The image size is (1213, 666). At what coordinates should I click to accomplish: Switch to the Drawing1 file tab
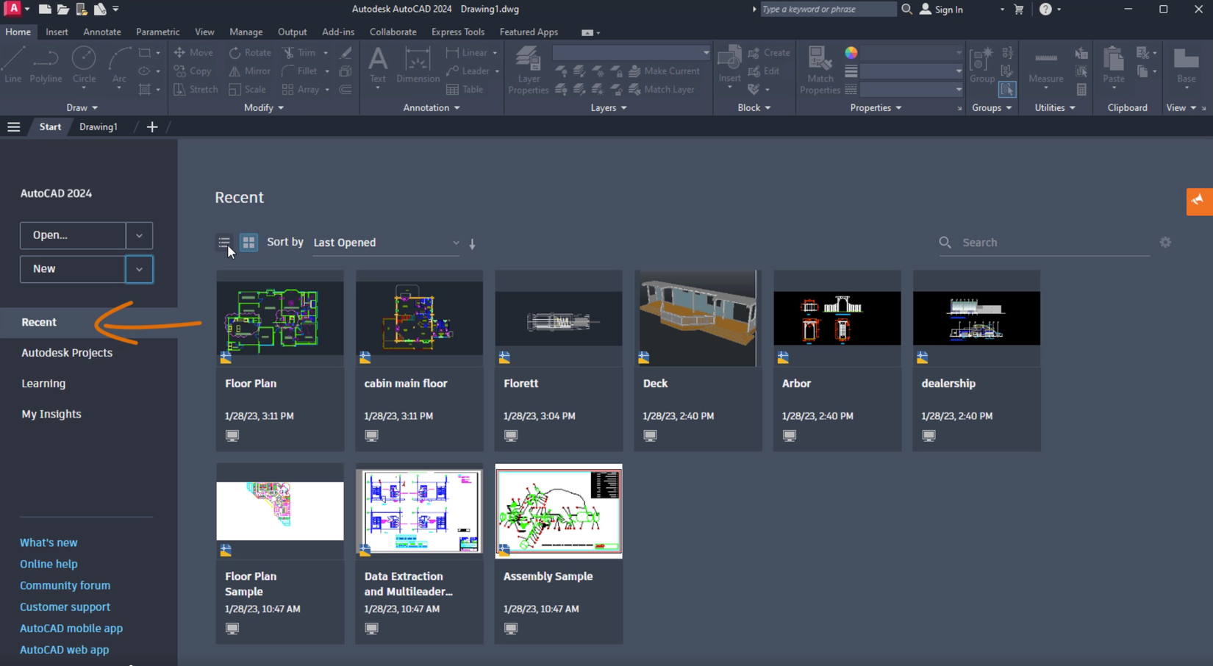coord(99,127)
